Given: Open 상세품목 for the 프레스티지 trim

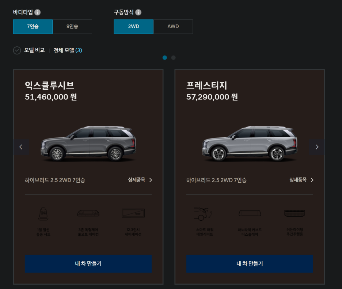Looking at the screenshot, I should [301, 180].
